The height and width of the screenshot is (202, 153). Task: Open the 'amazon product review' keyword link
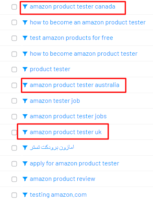(62, 179)
